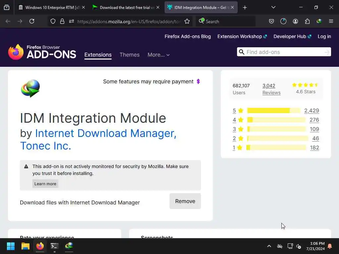Open File Explorer from taskbar
The width and height of the screenshot is (339, 254).
(x=25, y=246)
